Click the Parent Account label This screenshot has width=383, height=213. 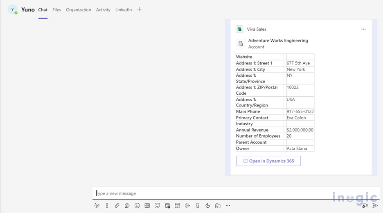[x=251, y=142]
